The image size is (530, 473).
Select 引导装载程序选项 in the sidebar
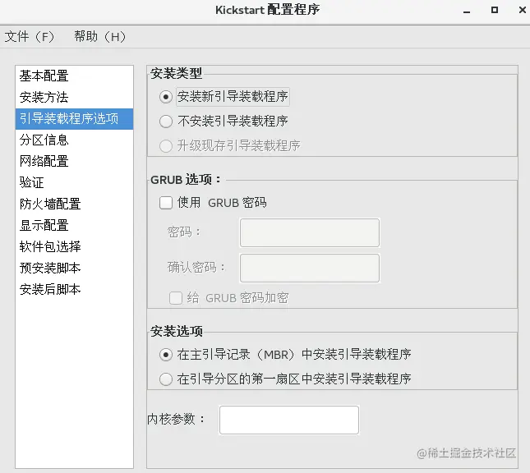tap(74, 118)
